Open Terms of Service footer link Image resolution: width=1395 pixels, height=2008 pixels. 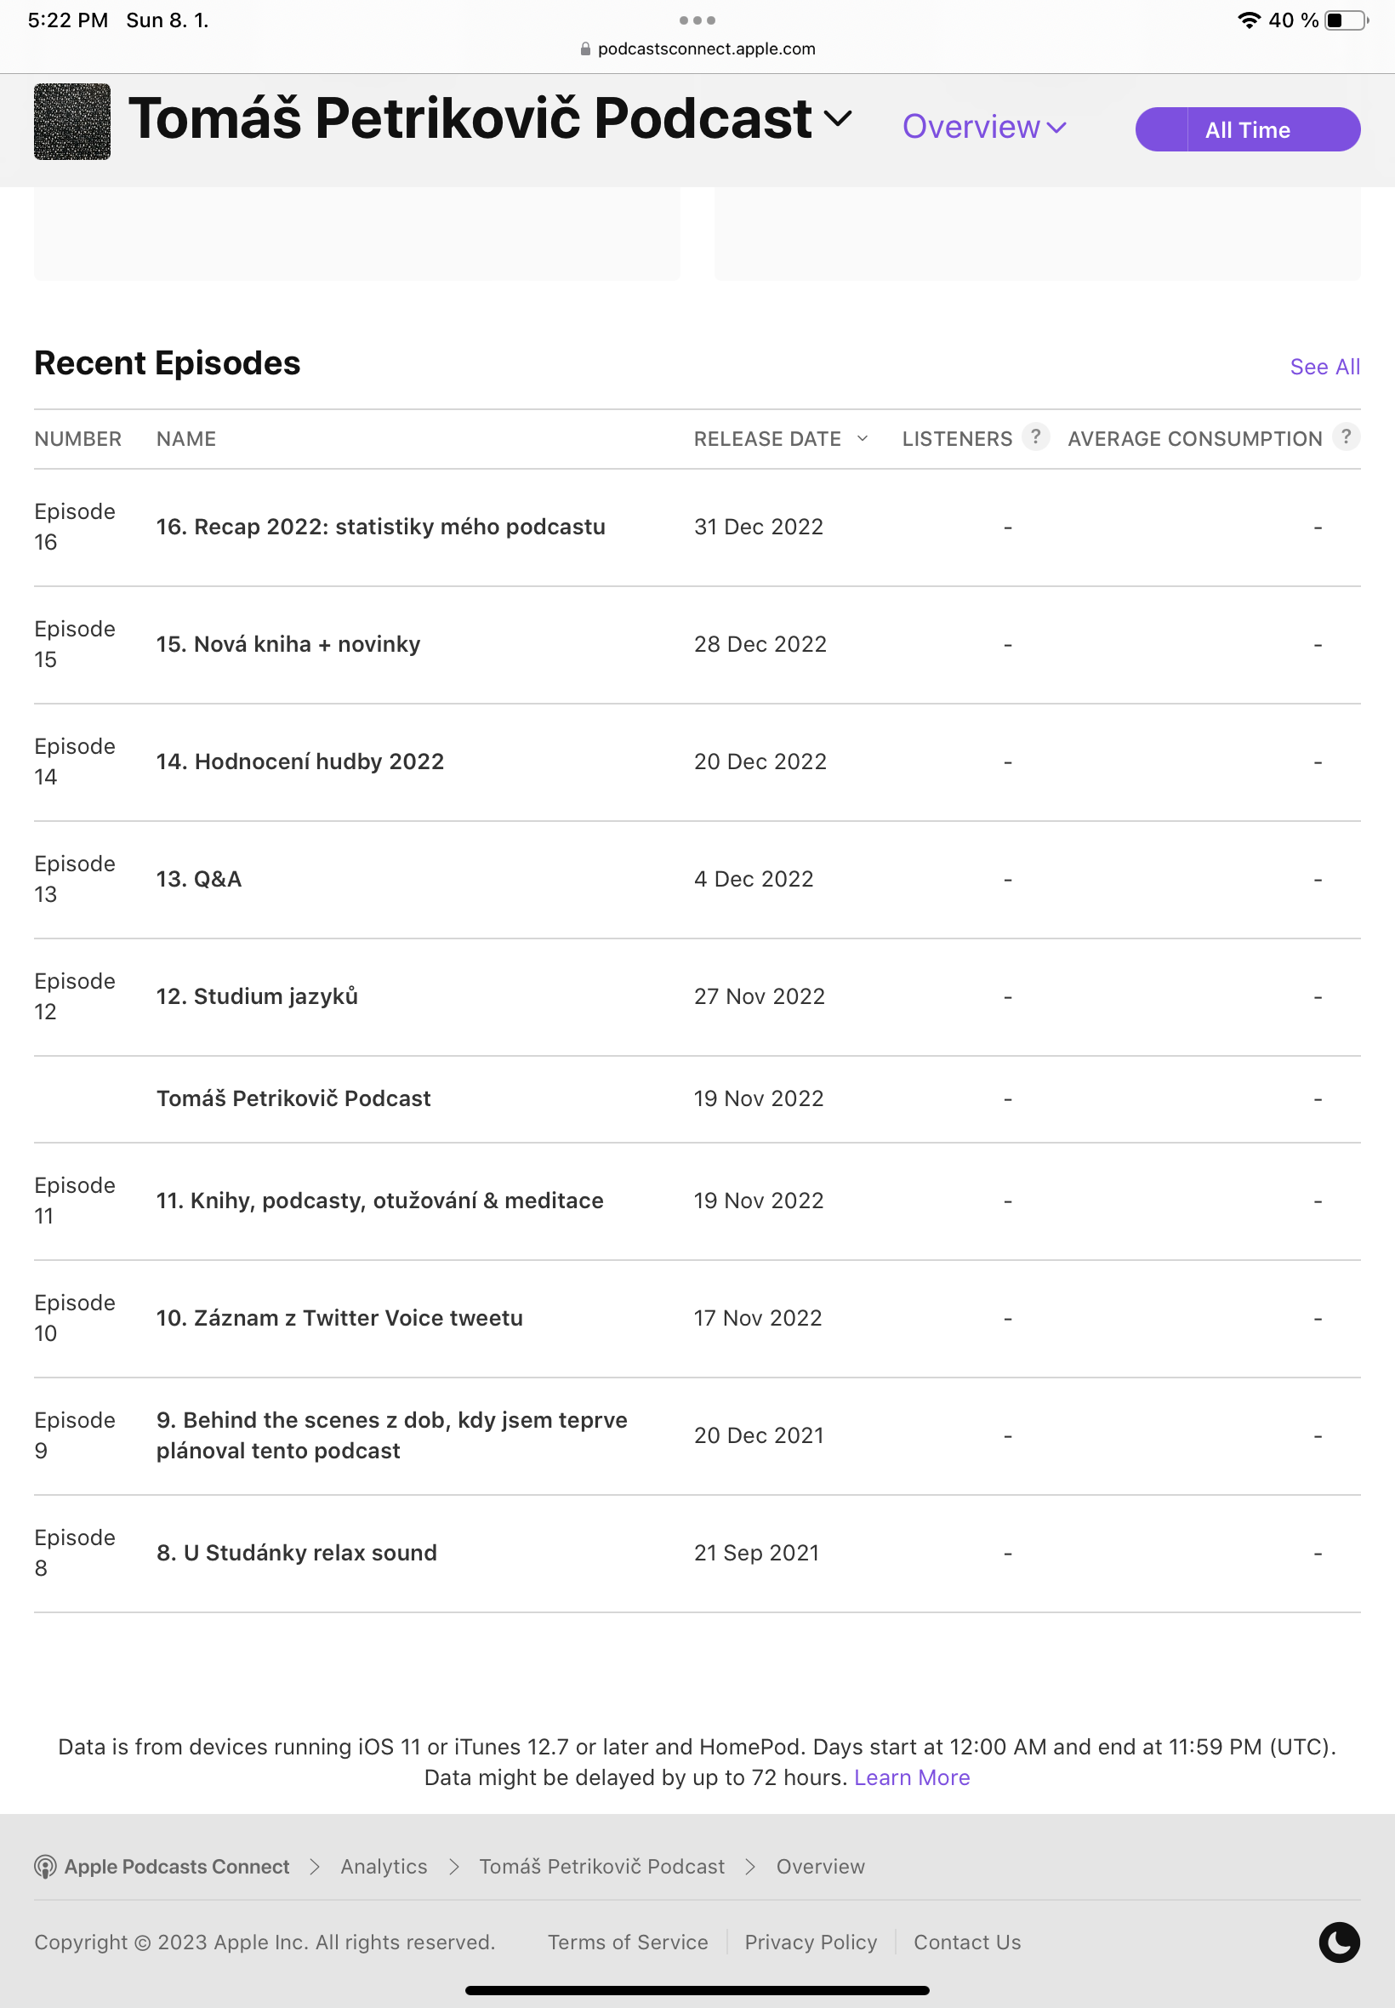coord(628,1942)
